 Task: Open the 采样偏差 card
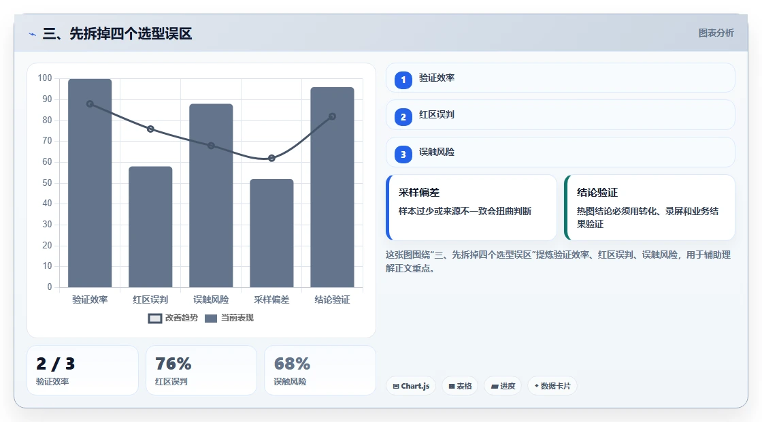(471, 208)
